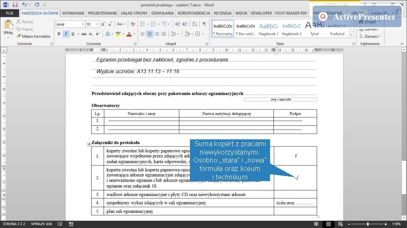Apply the Nagłówek 2 style
The height and width of the screenshot is (228, 407).
pos(292,29)
